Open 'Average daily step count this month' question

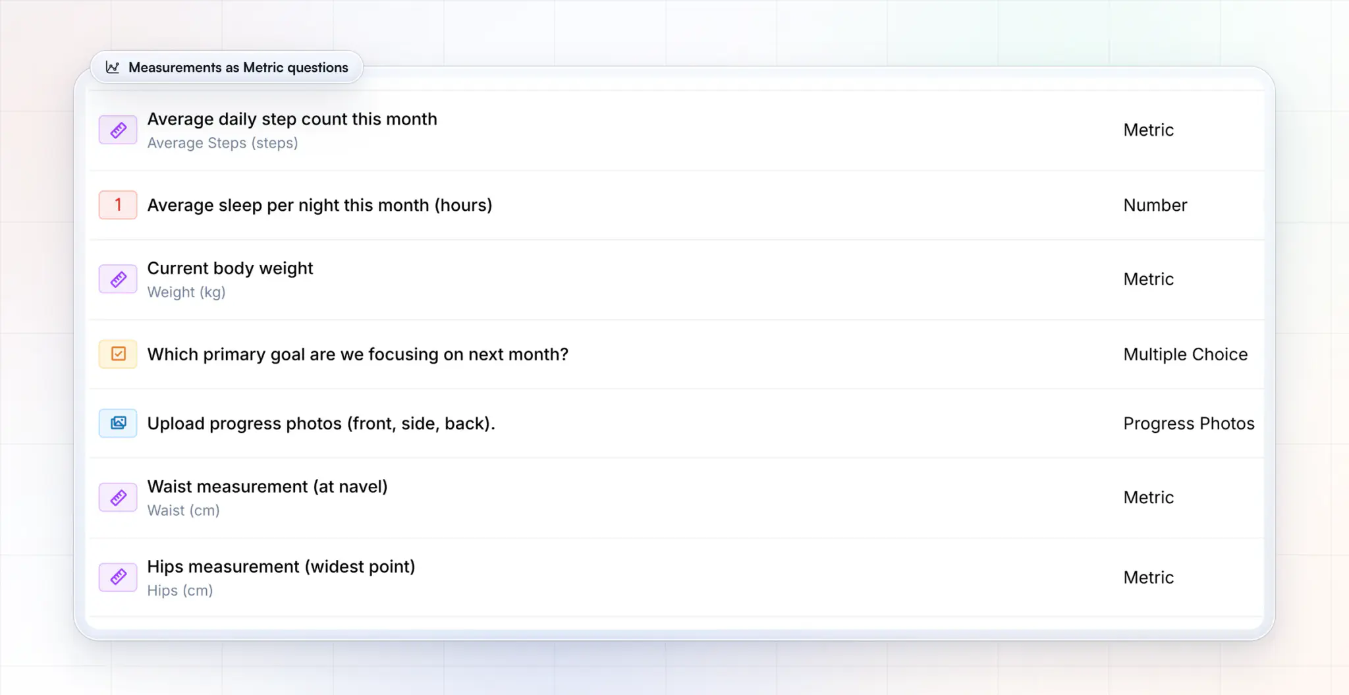pos(292,119)
